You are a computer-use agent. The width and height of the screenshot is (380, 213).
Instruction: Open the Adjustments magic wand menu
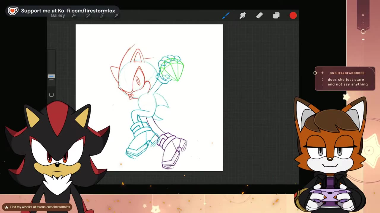[x=88, y=16]
